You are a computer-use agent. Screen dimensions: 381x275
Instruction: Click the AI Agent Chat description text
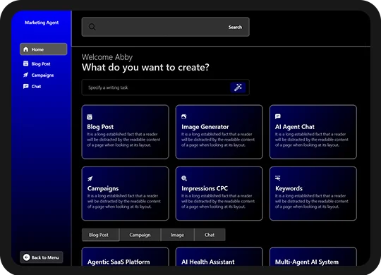[312, 140]
